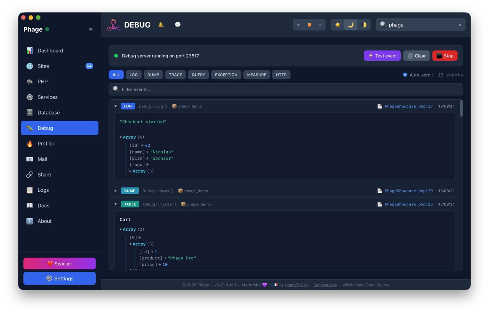Image resolution: width=489 pixels, height=314 pixels.
Task: Click the Clear button
Action: click(x=416, y=56)
